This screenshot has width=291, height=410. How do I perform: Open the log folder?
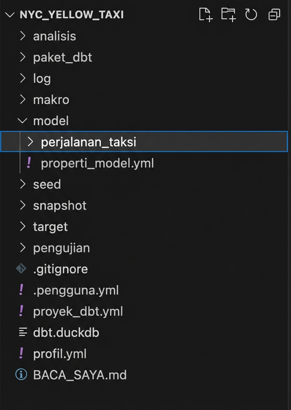tap(42, 79)
